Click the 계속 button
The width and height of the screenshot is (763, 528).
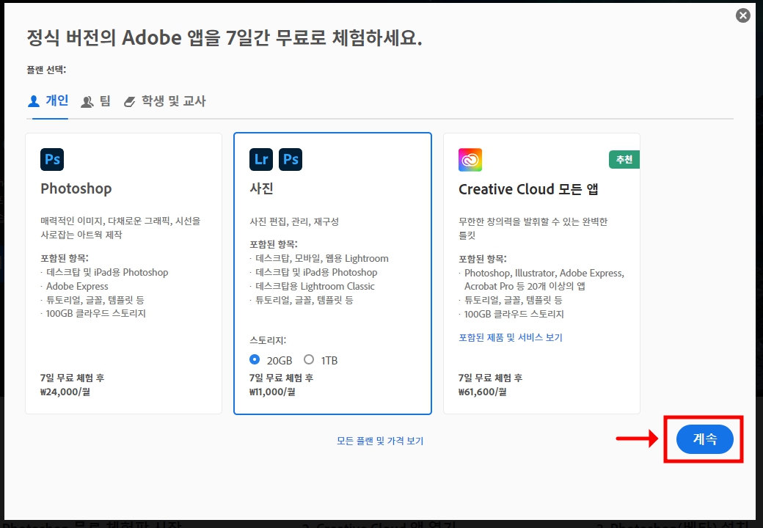(x=704, y=439)
